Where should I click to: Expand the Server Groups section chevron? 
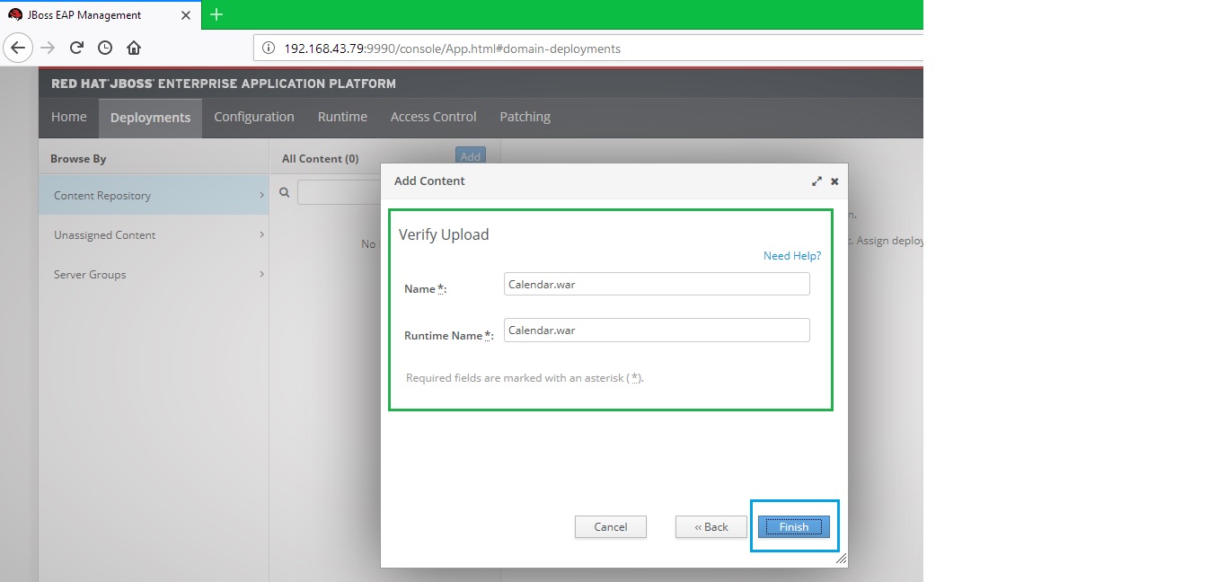[x=261, y=274]
